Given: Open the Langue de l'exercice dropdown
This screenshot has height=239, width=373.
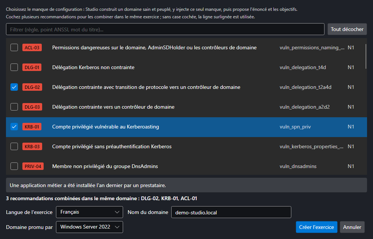Looking at the screenshot, I should click(x=90, y=212).
